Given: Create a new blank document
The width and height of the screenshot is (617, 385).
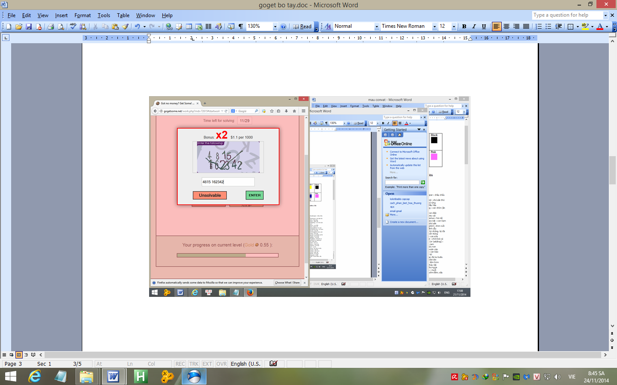Looking at the screenshot, I should pos(9,27).
